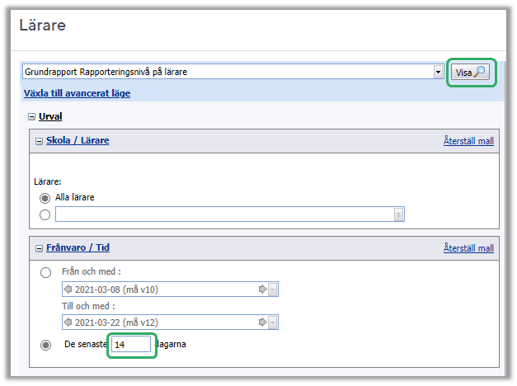Click the days input field showing 14

tap(132, 345)
